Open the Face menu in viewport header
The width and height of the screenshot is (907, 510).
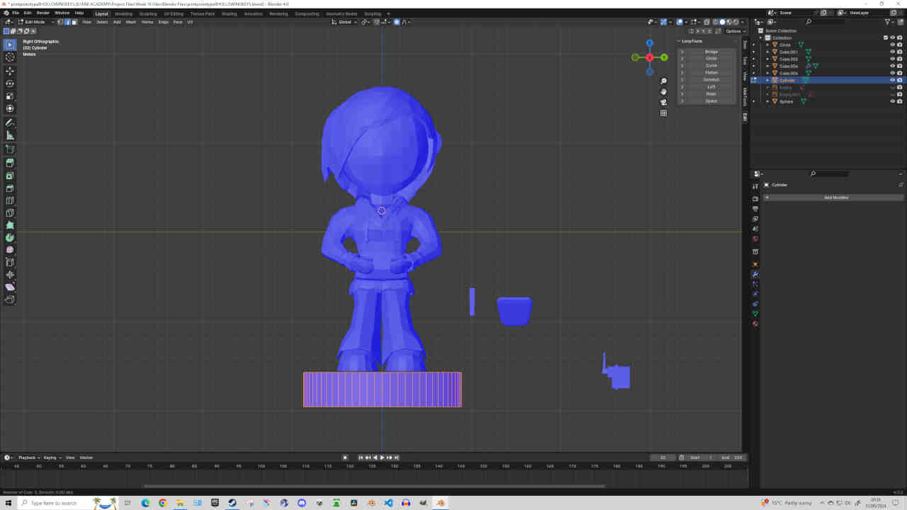click(x=177, y=22)
